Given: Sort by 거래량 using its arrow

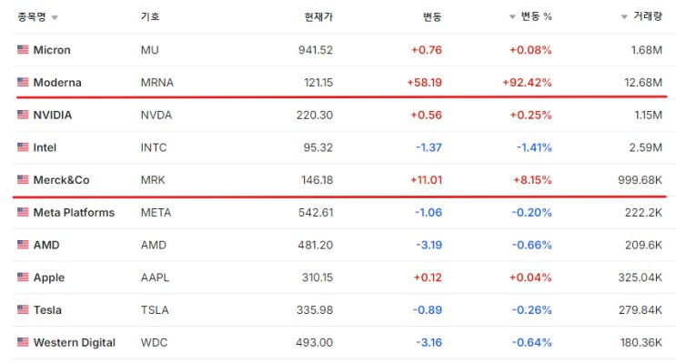Looking at the screenshot, I should 624,16.
